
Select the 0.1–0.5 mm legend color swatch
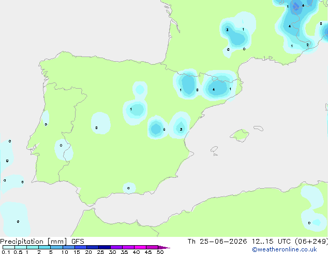tap(9, 247)
